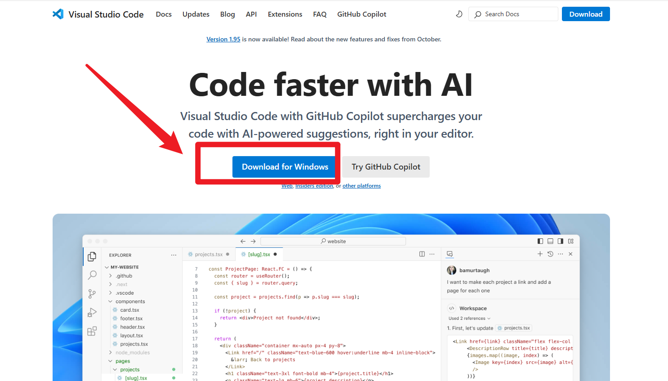668x381 pixels.
Task: Click the customize layout icon
Action: pyautogui.click(x=570, y=241)
